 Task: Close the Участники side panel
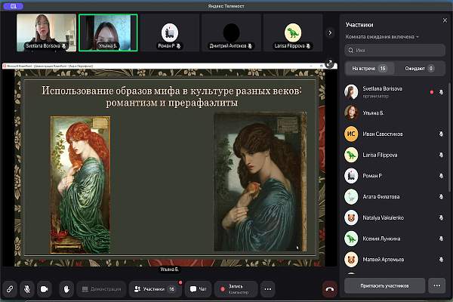(445, 20)
